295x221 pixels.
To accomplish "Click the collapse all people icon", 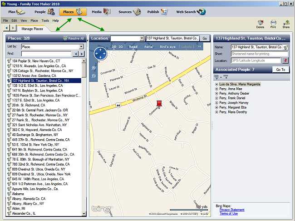I will (x=226, y=77).
